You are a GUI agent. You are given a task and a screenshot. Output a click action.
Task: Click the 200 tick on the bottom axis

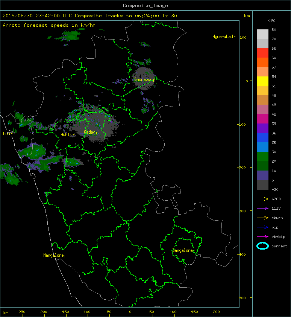point(216,312)
